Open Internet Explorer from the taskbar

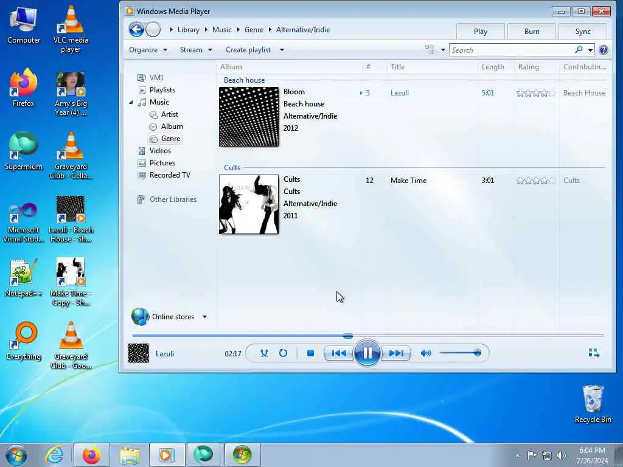click(x=54, y=455)
